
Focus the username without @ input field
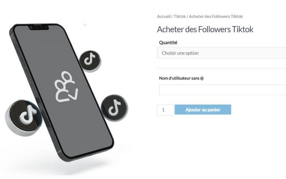pyautogui.click(x=223, y=90)
